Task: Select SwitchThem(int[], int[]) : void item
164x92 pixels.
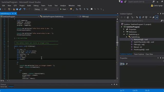Action: click(x=144, y=42)
